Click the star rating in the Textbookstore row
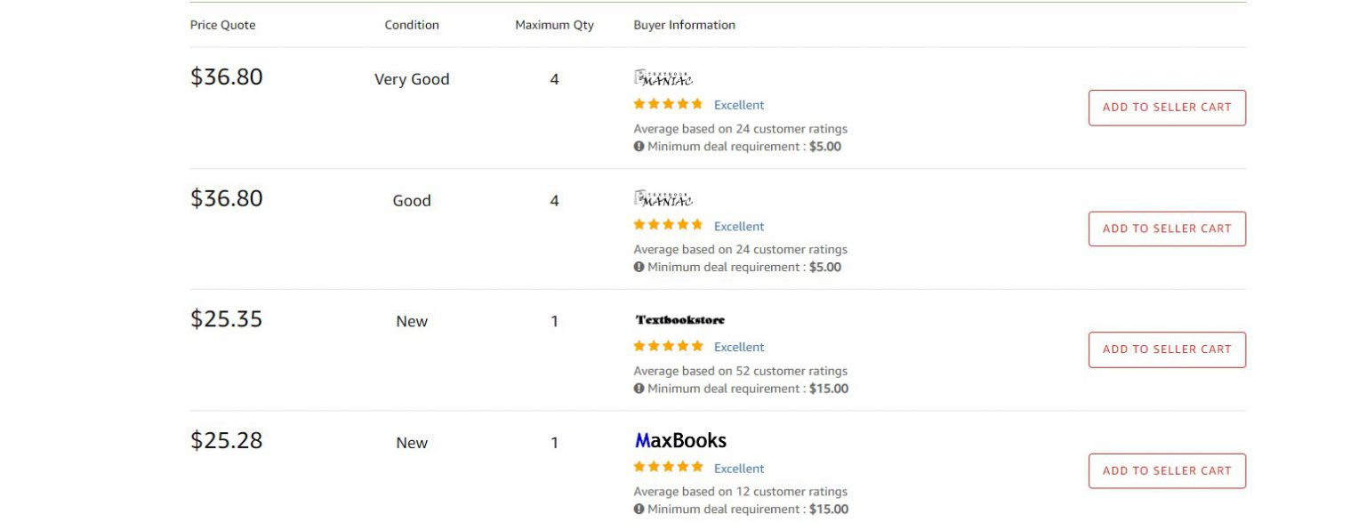Viewport: 1366px width, 530px height. tap(667, 346)
